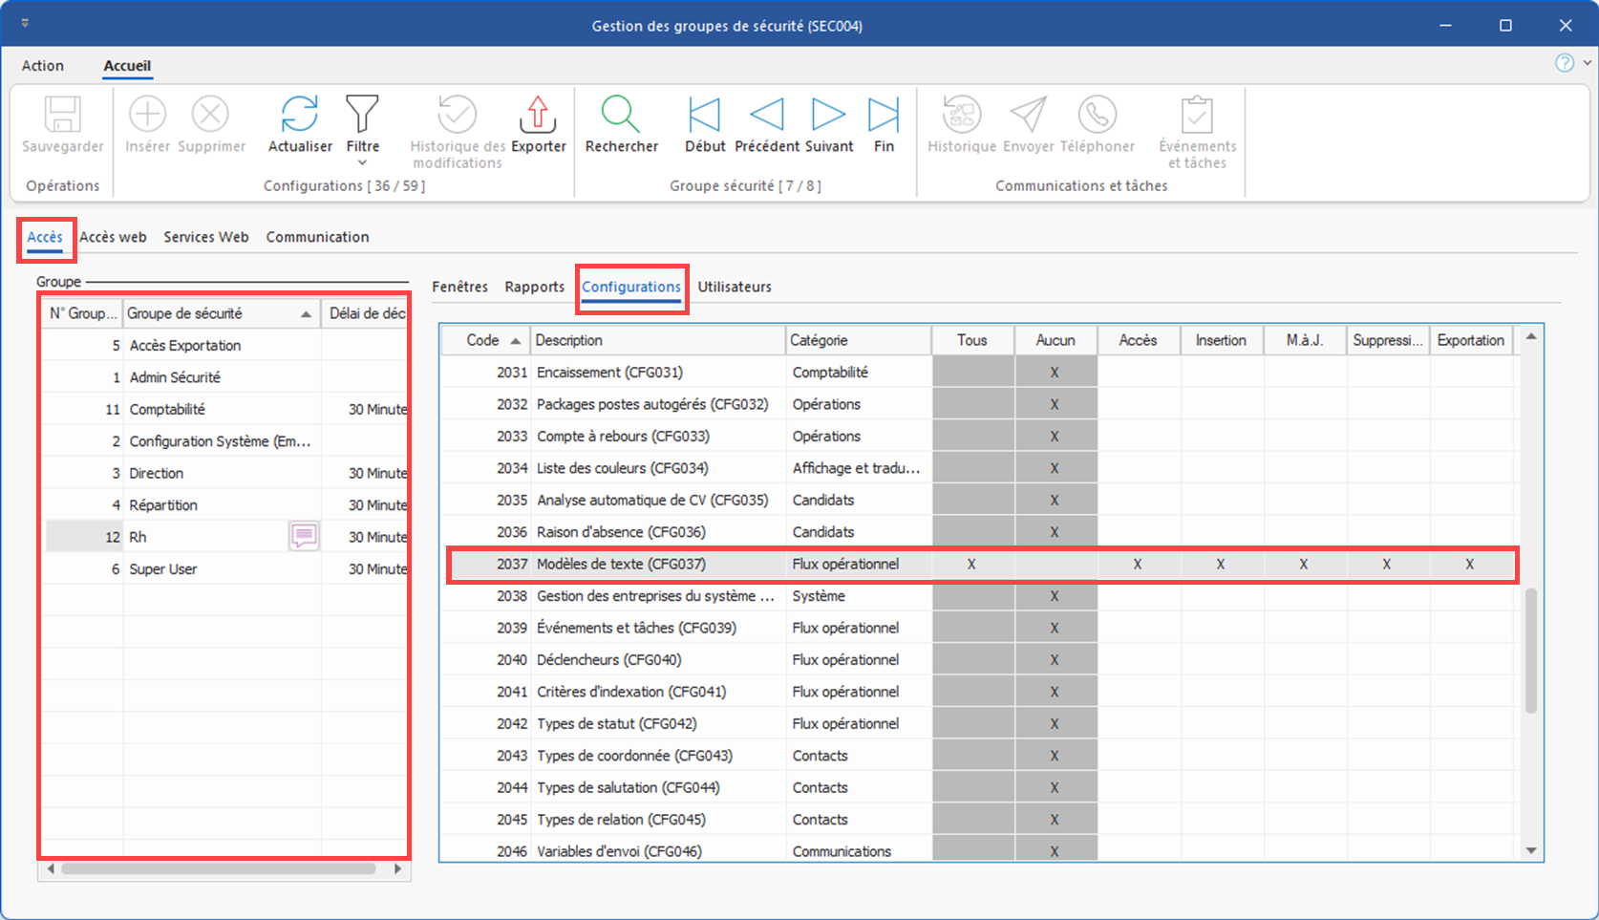1599x920 pixels.
Task: Open the Action ribbon tab
Action: [x=43, y=66]
